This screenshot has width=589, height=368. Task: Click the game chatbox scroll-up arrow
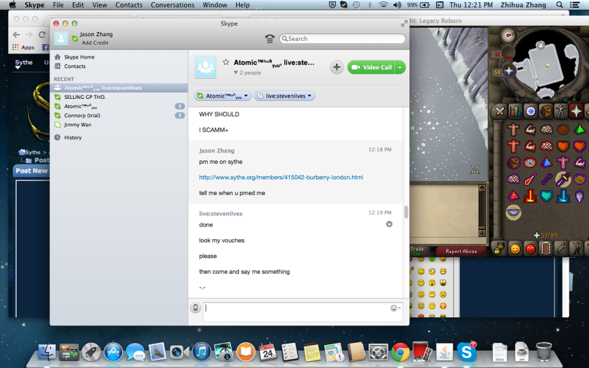tap(482, 188)
